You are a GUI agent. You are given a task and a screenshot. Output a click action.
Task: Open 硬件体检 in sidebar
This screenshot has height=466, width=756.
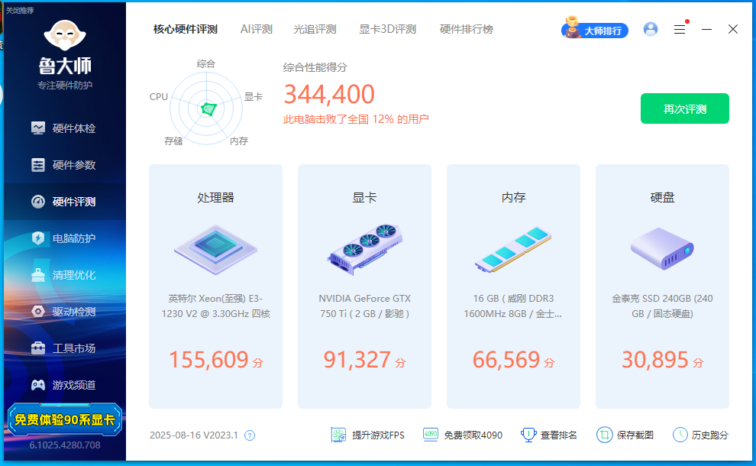(x=63, y=128)
